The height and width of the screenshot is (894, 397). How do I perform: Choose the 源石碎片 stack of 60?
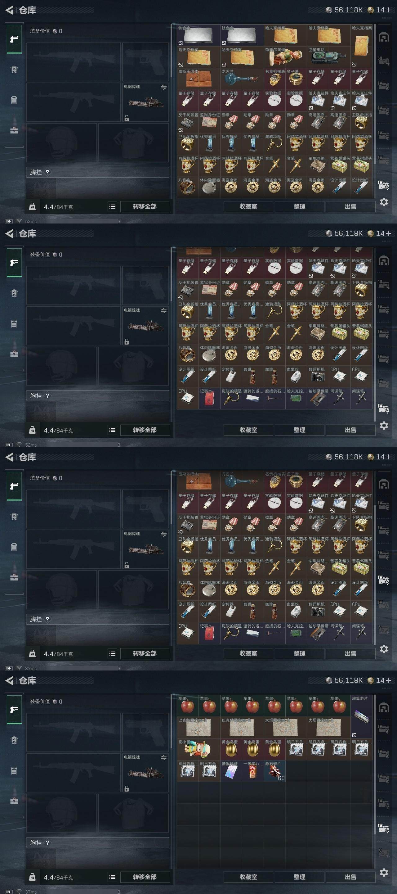pos(274,771)
